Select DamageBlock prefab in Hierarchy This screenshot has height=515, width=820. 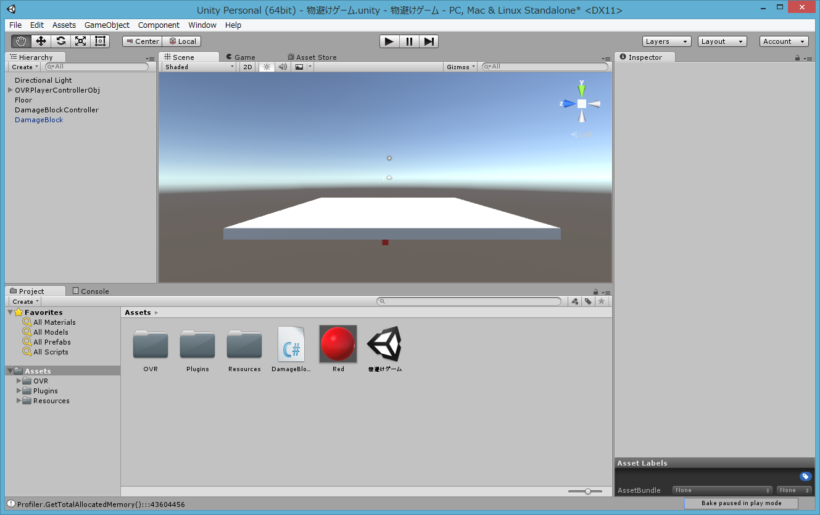pos(39,120)
